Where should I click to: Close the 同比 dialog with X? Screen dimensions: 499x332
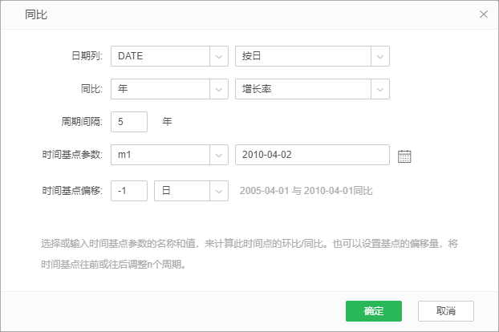(483, 14)
